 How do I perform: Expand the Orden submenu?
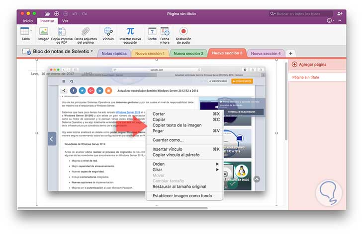coord(185,164)
